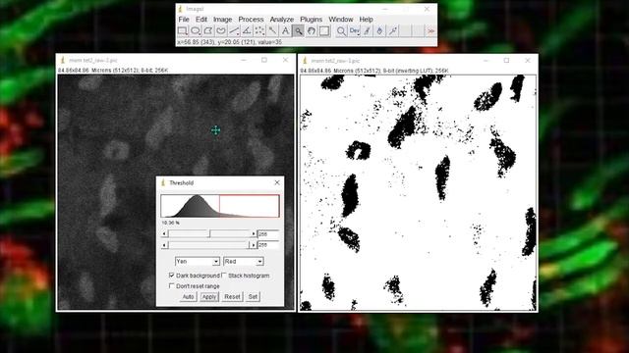This screenshot has height=353, width=629.
Task: Click left arrow of minimum threshold slider
Action: coord(164,233)
